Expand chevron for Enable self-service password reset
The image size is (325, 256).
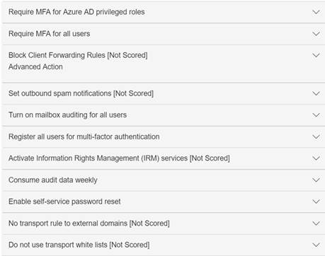click(x=316, y=202)
